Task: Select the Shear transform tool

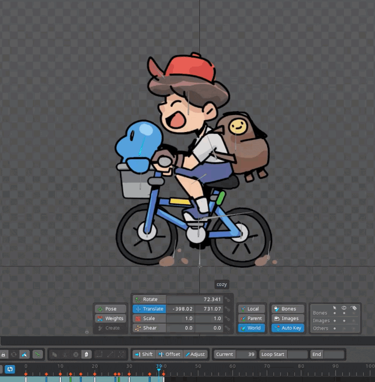Action: pos(149,328)
